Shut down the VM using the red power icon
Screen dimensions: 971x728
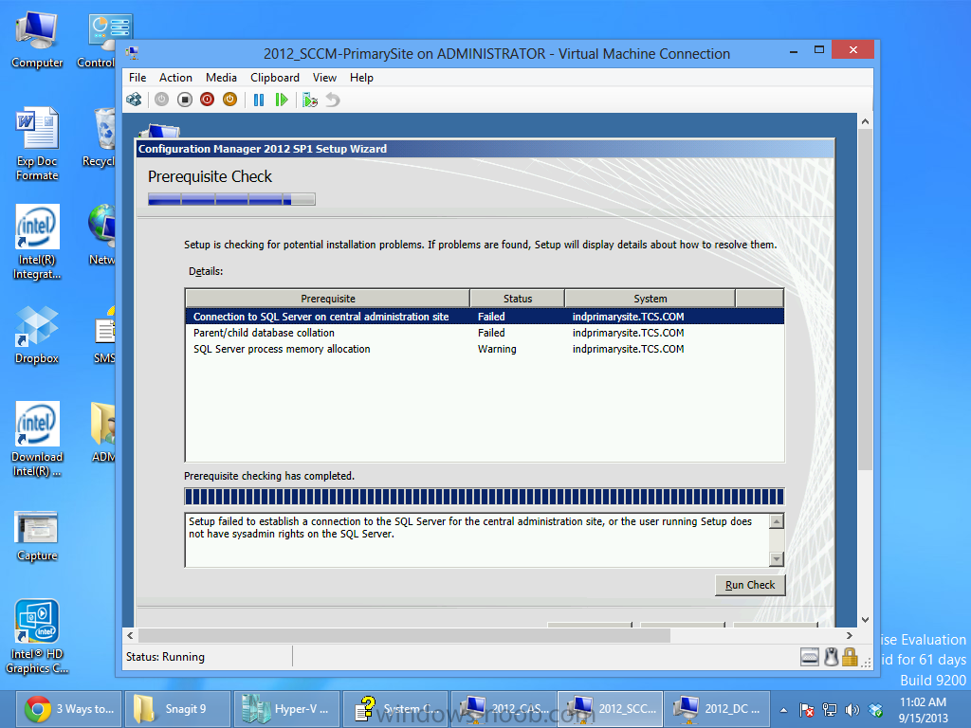(x=208, y=100)
